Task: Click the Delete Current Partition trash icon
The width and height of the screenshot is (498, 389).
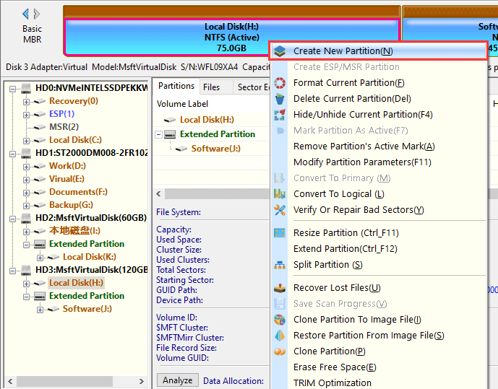Action: click(x=280, y=99)
